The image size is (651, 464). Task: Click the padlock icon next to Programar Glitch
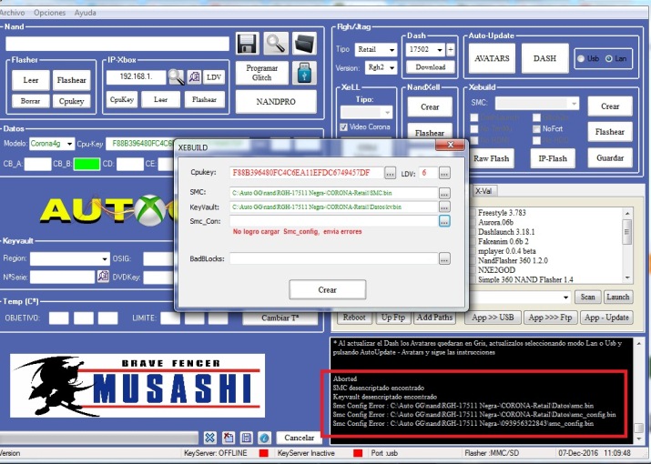[304, 74]
